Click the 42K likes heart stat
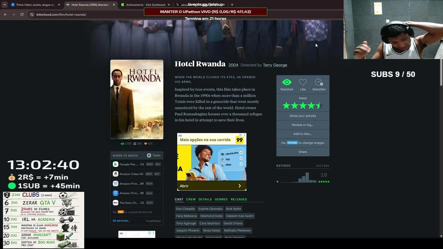Screen dimensions: 443x249 (x=148, y=144)
